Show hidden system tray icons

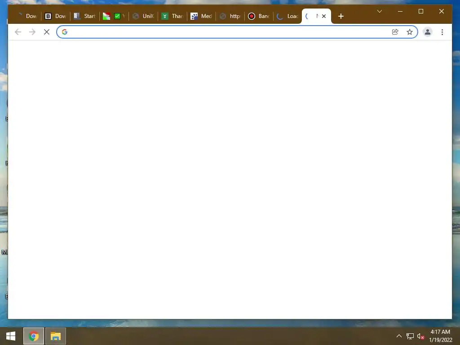(x=399, y=336)
